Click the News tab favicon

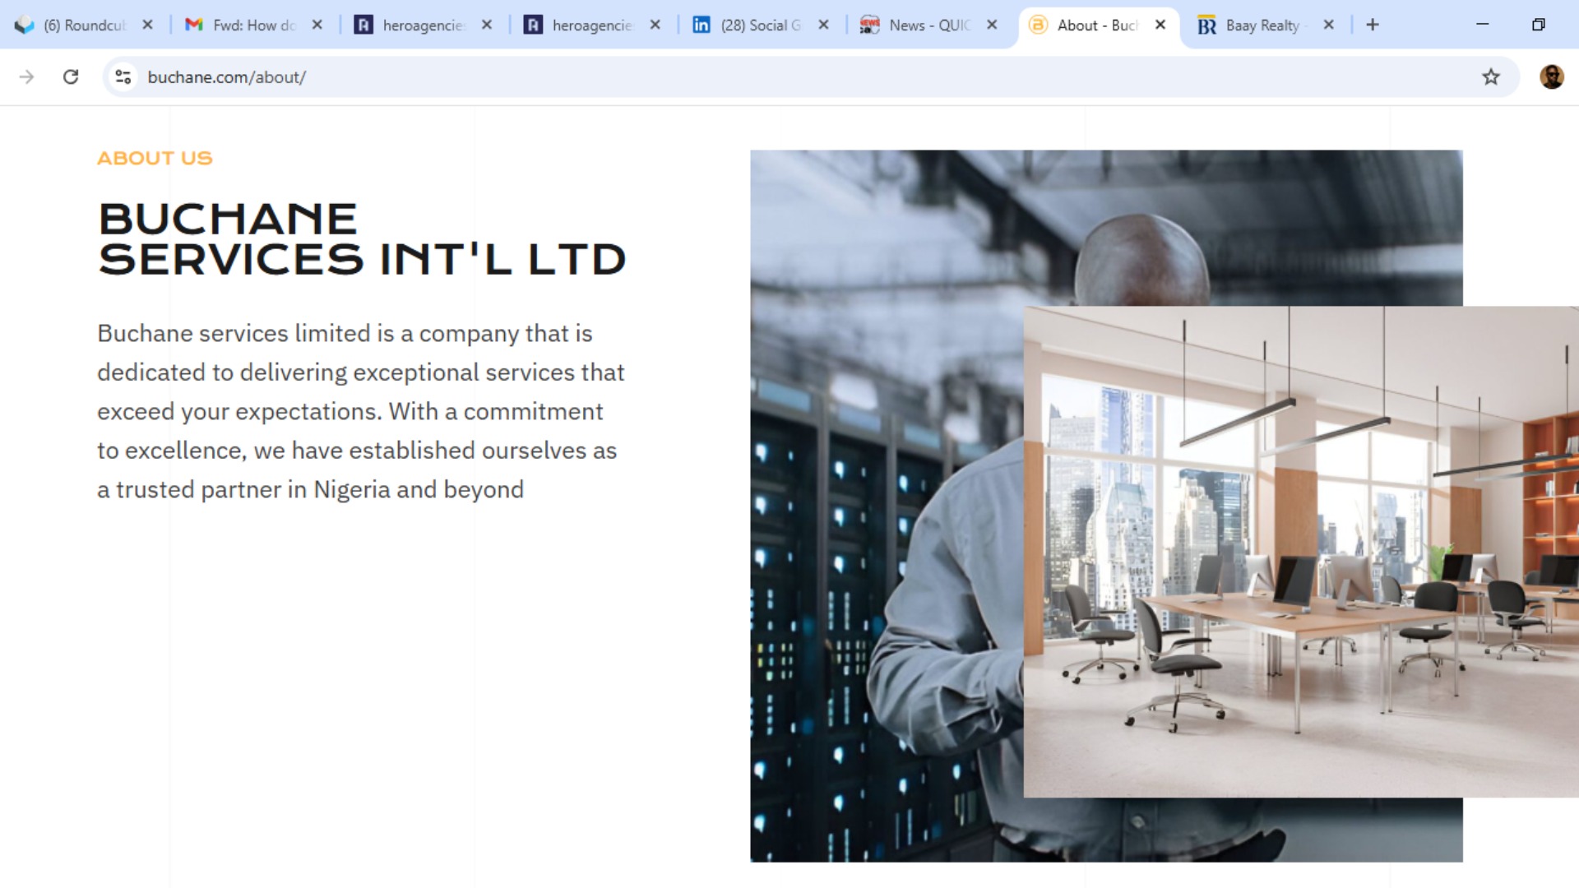tap(869, 25)
